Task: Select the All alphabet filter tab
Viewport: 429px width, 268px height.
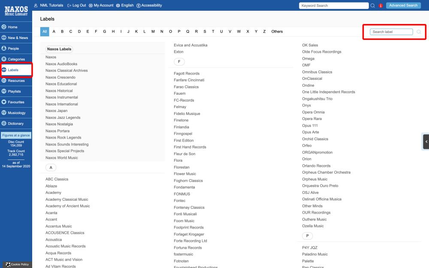Action: pos(45,31)
